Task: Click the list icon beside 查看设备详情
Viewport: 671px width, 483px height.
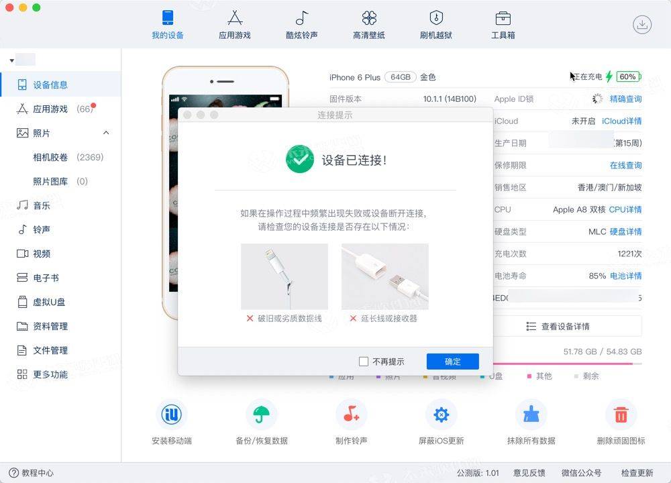Action: (x=531, y=327)
